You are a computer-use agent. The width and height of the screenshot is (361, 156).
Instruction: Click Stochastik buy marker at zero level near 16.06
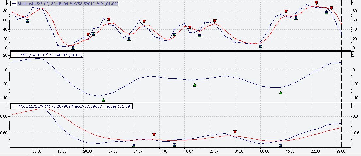point(73,48)
